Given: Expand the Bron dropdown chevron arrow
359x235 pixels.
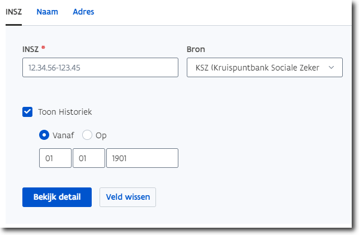Looking at the screenshot, I should (x=332, y=68).
